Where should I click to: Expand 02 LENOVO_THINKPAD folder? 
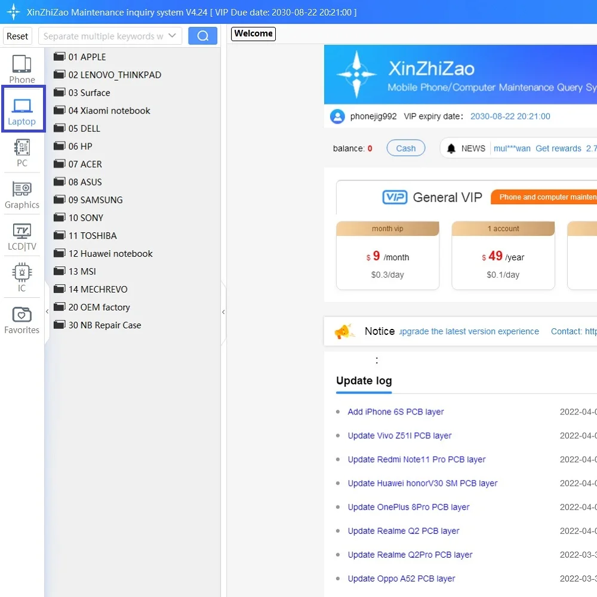pos(107,75)
